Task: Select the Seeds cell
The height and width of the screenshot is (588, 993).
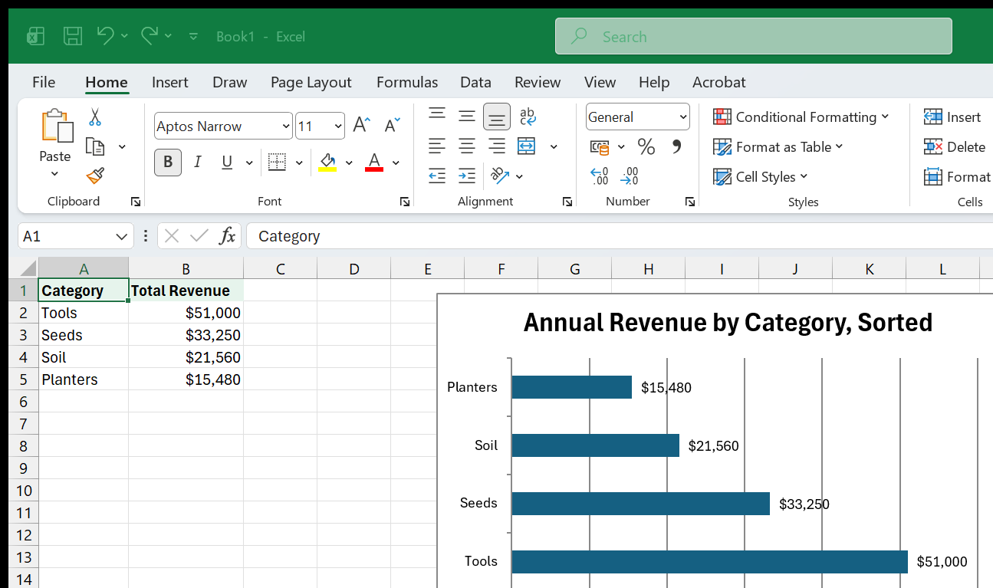Action: tap(84, 335)
